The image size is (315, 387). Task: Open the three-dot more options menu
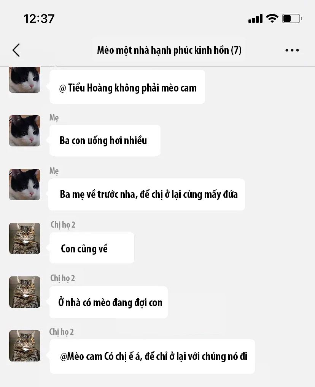coord(292,50)
